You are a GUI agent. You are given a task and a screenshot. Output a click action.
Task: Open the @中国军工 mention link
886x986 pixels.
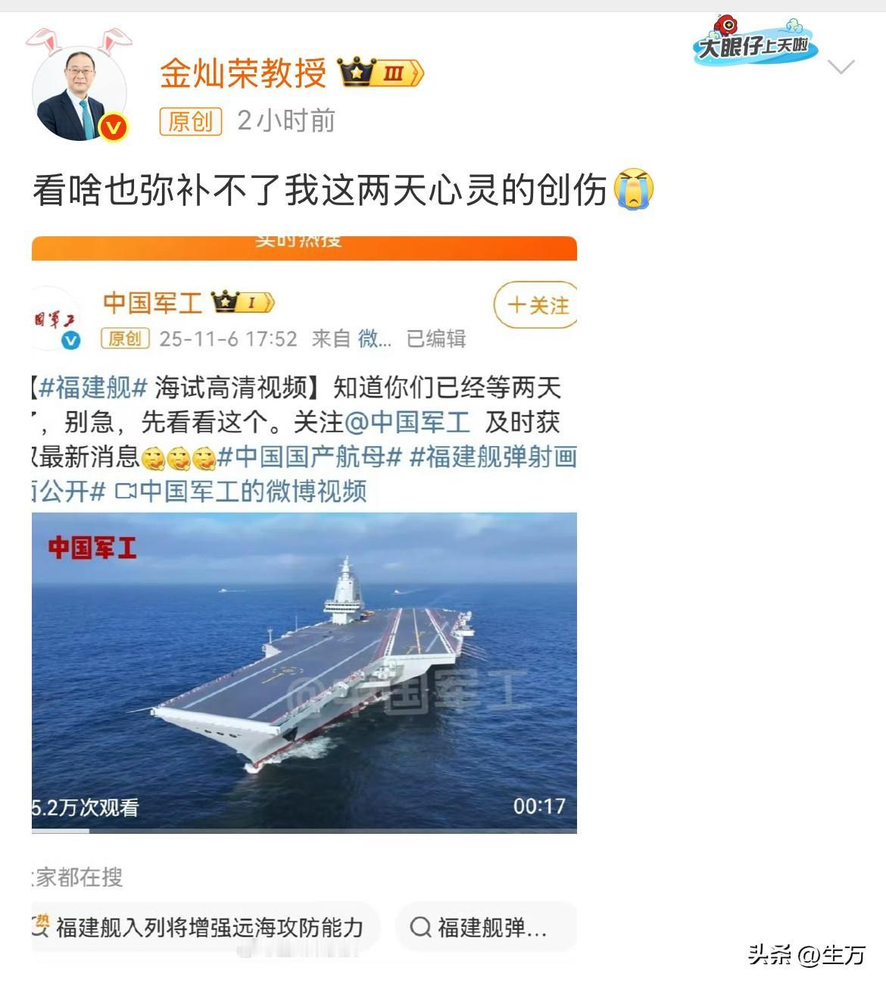[x=407, y=422]
